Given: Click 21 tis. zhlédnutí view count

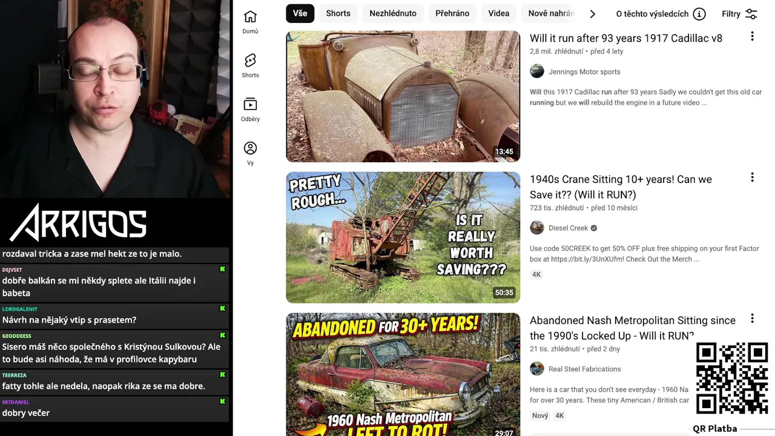Looking at the screenshot, I should point(555,349).
